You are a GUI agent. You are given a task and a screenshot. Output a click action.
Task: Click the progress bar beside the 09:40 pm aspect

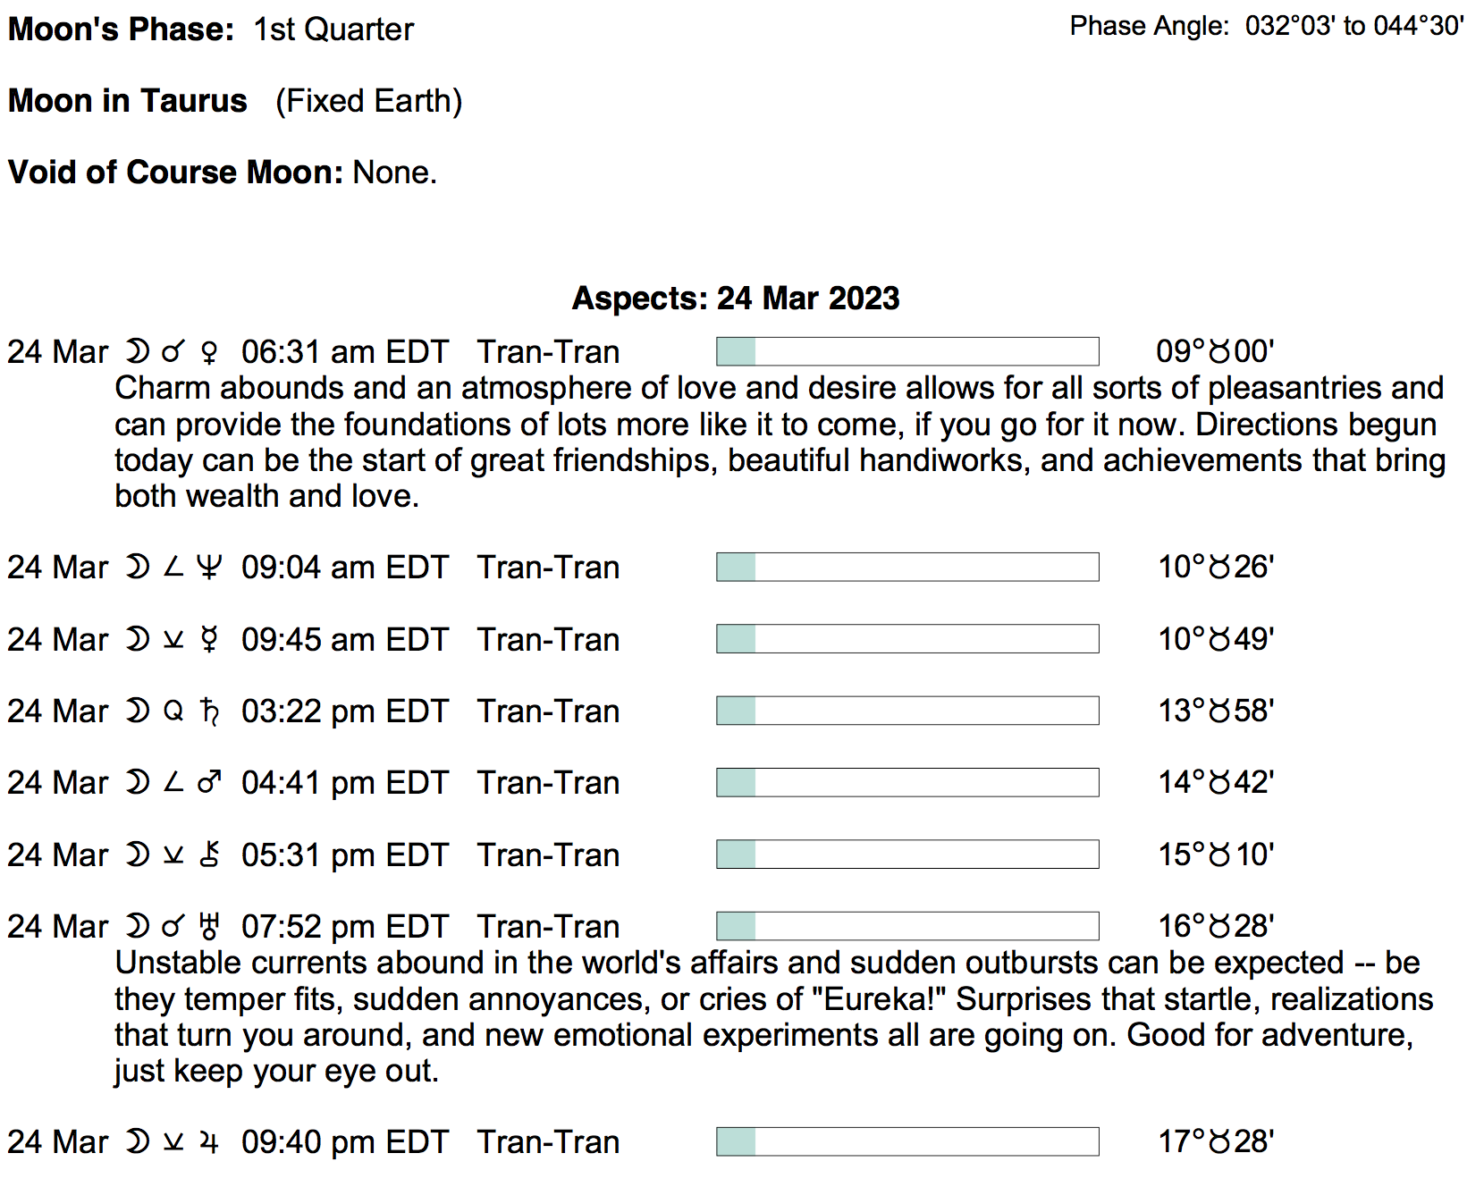(907, 1141)
